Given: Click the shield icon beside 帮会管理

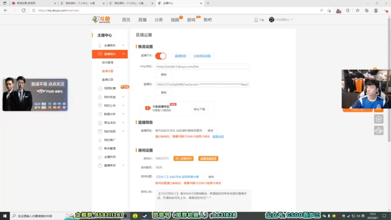Looking at the screenshot, I should click(100, 149).
